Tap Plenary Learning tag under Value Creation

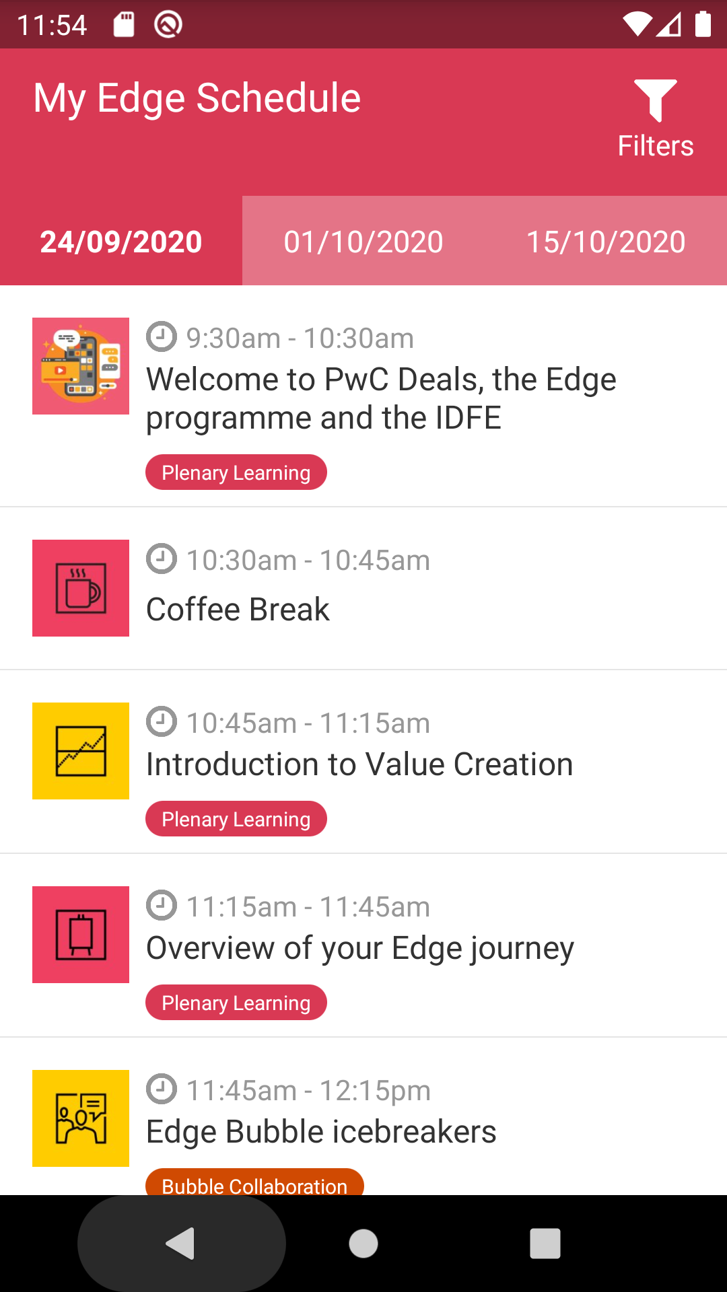[x=236, y=819]
